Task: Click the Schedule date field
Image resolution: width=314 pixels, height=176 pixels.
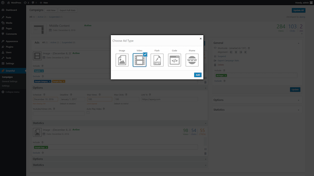Action: 45,99
